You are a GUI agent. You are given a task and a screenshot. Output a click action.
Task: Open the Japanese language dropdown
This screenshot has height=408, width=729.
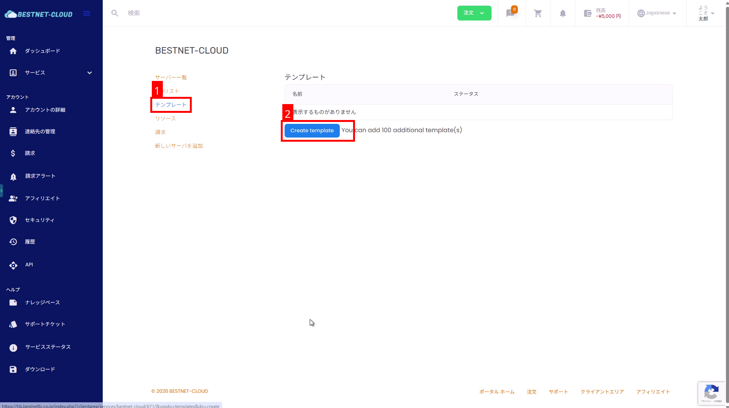[657, 13]
